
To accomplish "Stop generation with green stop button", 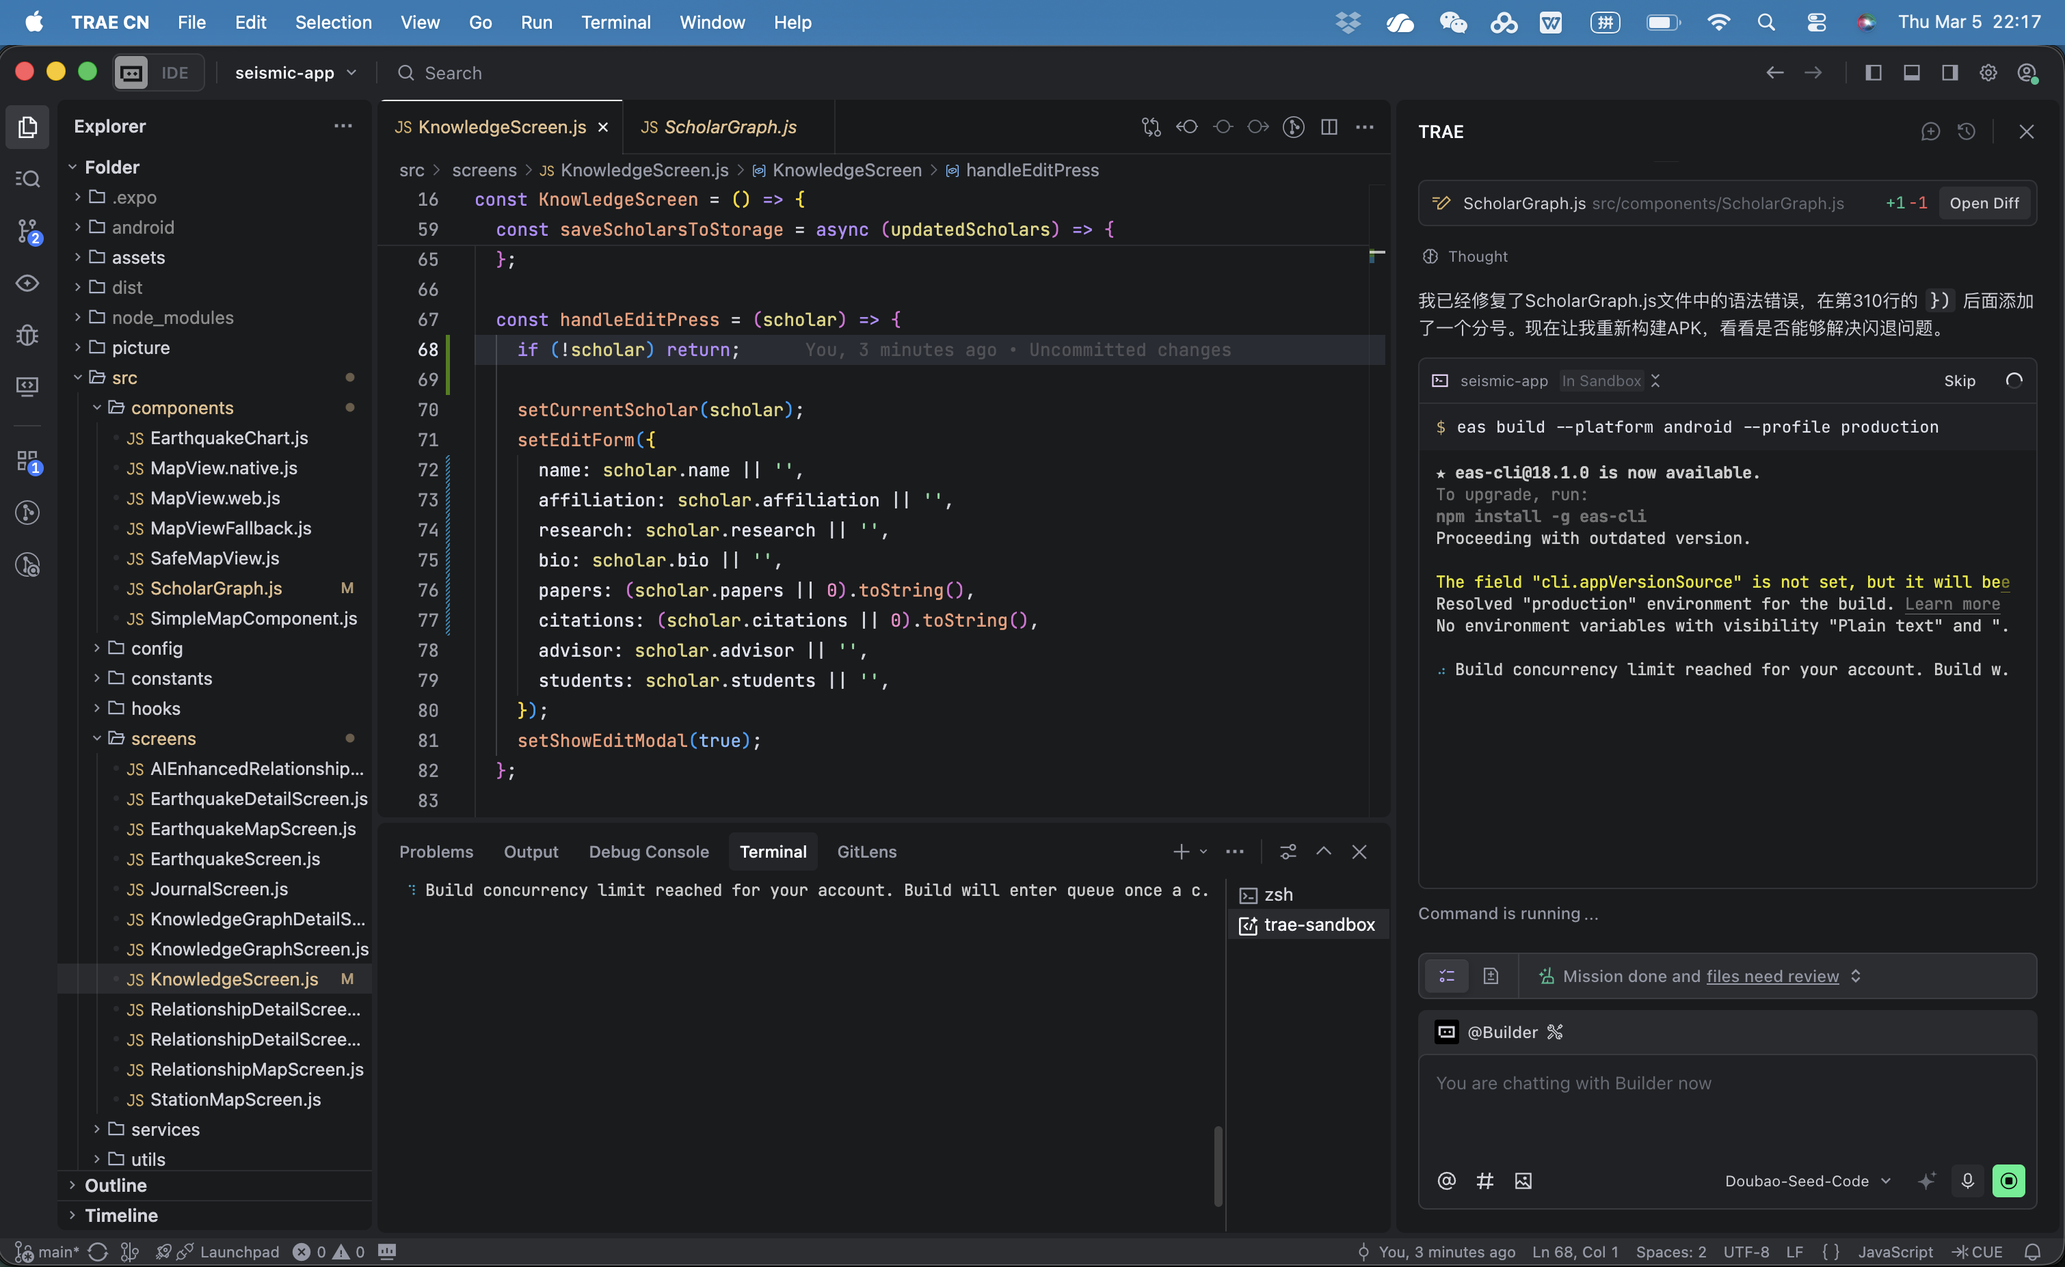I will [2008, 1181].
